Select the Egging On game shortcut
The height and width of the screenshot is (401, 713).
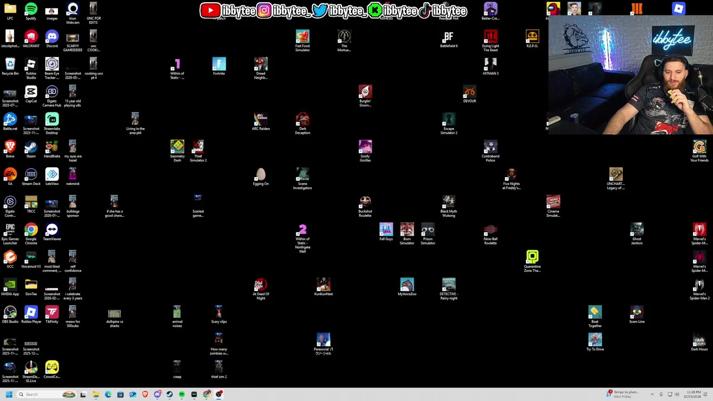click(x=261, y=177)
